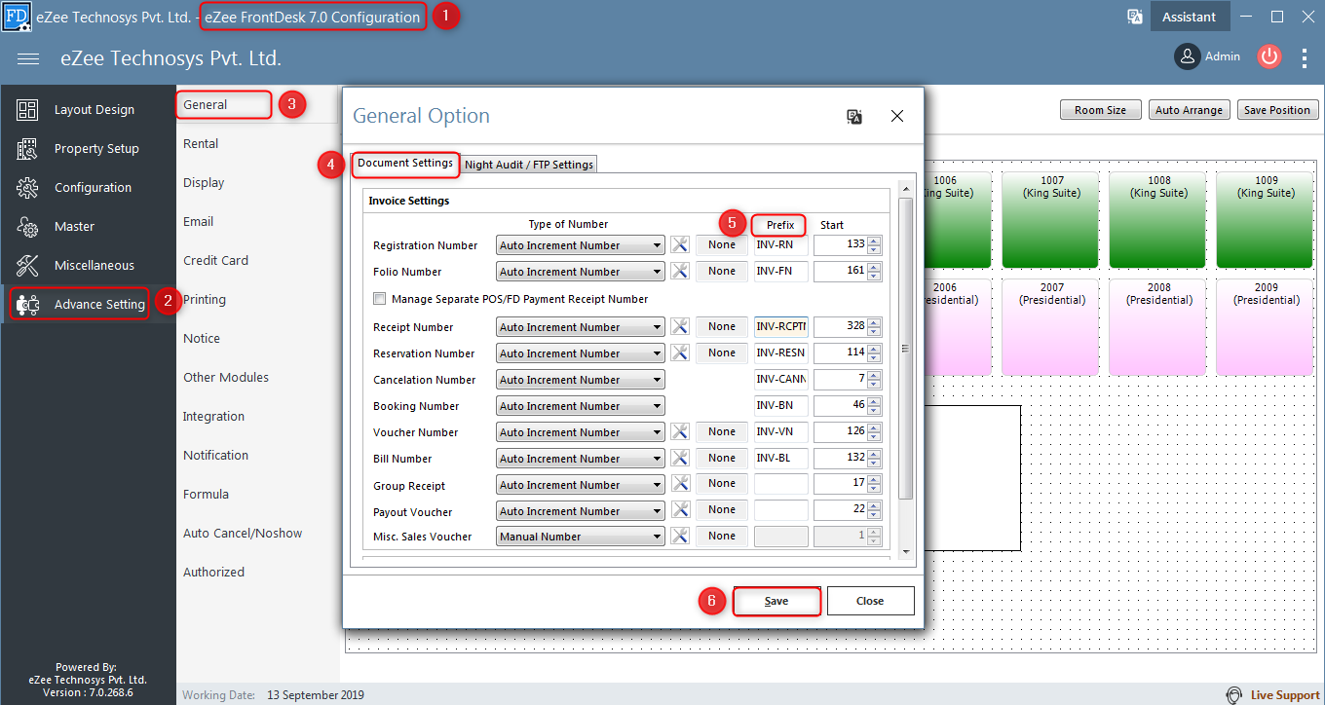
Task: Click the Layout Design sidebar icon
Action: pyautogui.click(x=27, y=110)
